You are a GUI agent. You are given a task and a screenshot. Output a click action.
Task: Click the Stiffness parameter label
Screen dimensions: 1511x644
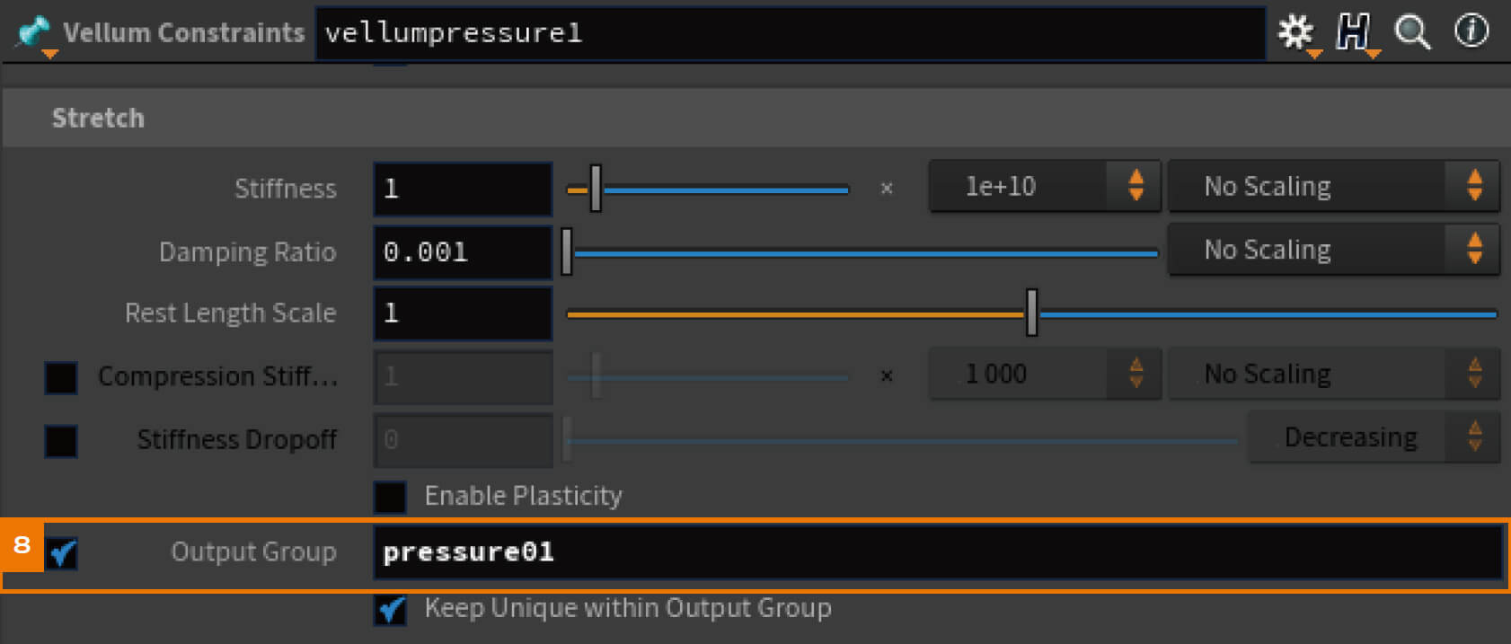coord(286,189)
